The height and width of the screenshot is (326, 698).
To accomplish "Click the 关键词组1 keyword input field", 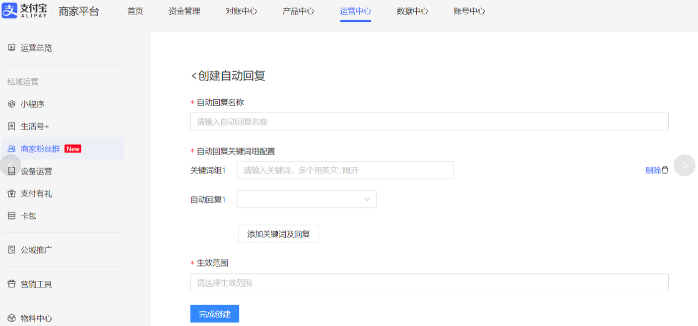I will coord(345,170).
